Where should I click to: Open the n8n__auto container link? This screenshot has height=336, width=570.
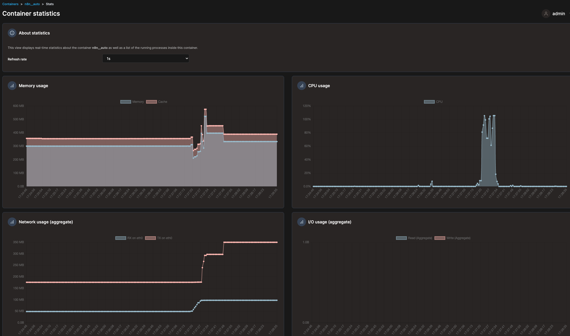(x=32, y=4)
